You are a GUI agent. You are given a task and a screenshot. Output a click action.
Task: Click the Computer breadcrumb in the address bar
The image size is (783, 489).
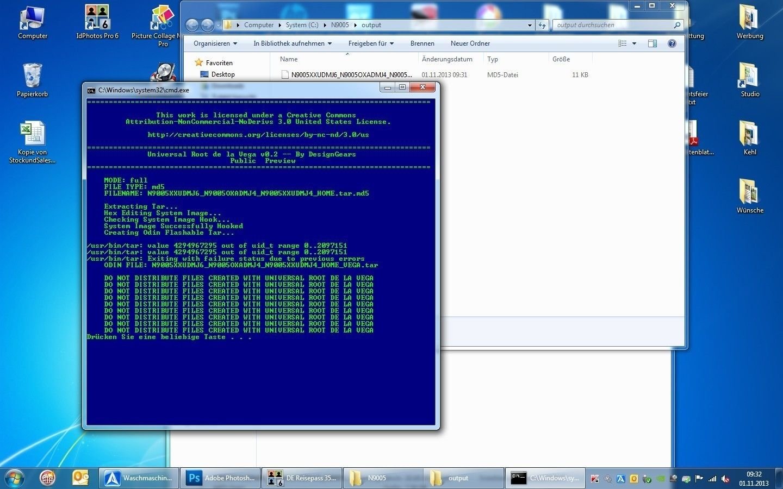[x=259, y=25]
